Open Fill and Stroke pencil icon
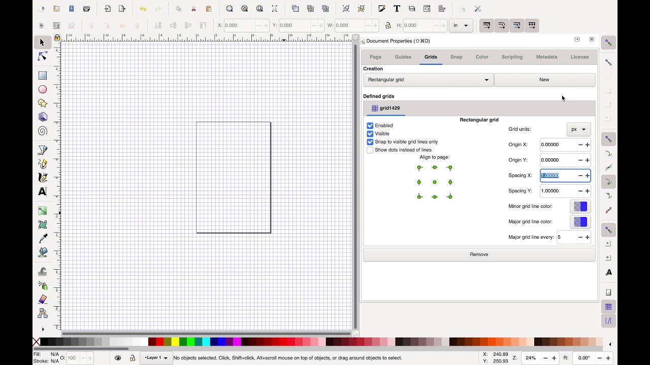 click(381, 9)
